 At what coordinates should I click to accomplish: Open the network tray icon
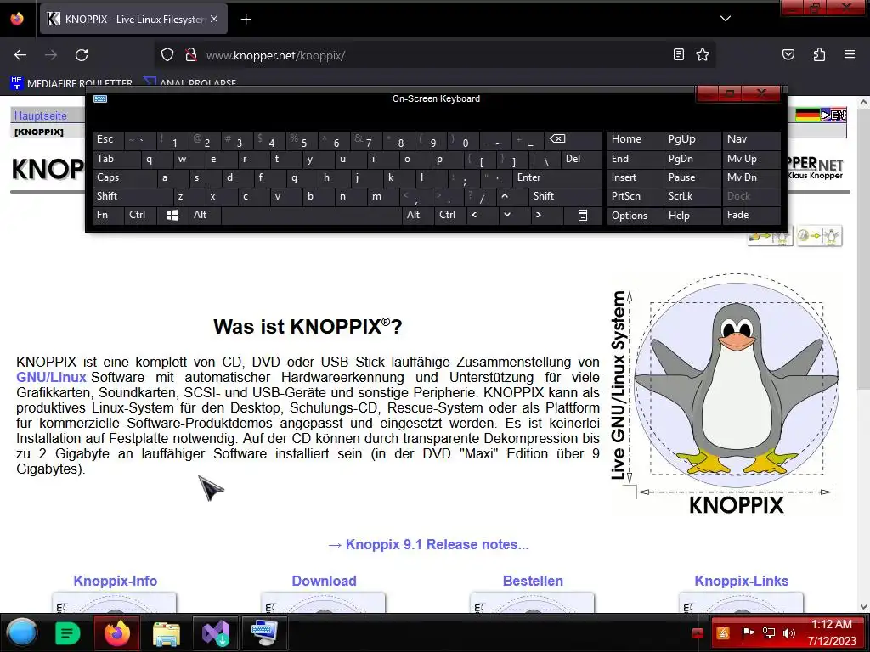(x=768, y=633)
